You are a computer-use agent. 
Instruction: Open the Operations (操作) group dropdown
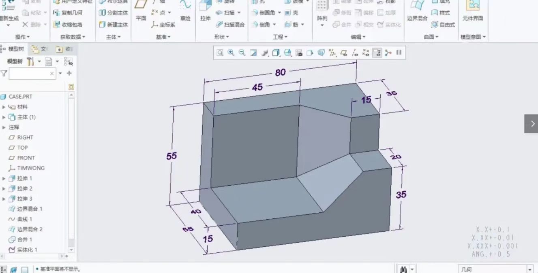[x=23, y=37]
